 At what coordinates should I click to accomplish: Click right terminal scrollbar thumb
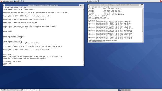pos(143,36)
